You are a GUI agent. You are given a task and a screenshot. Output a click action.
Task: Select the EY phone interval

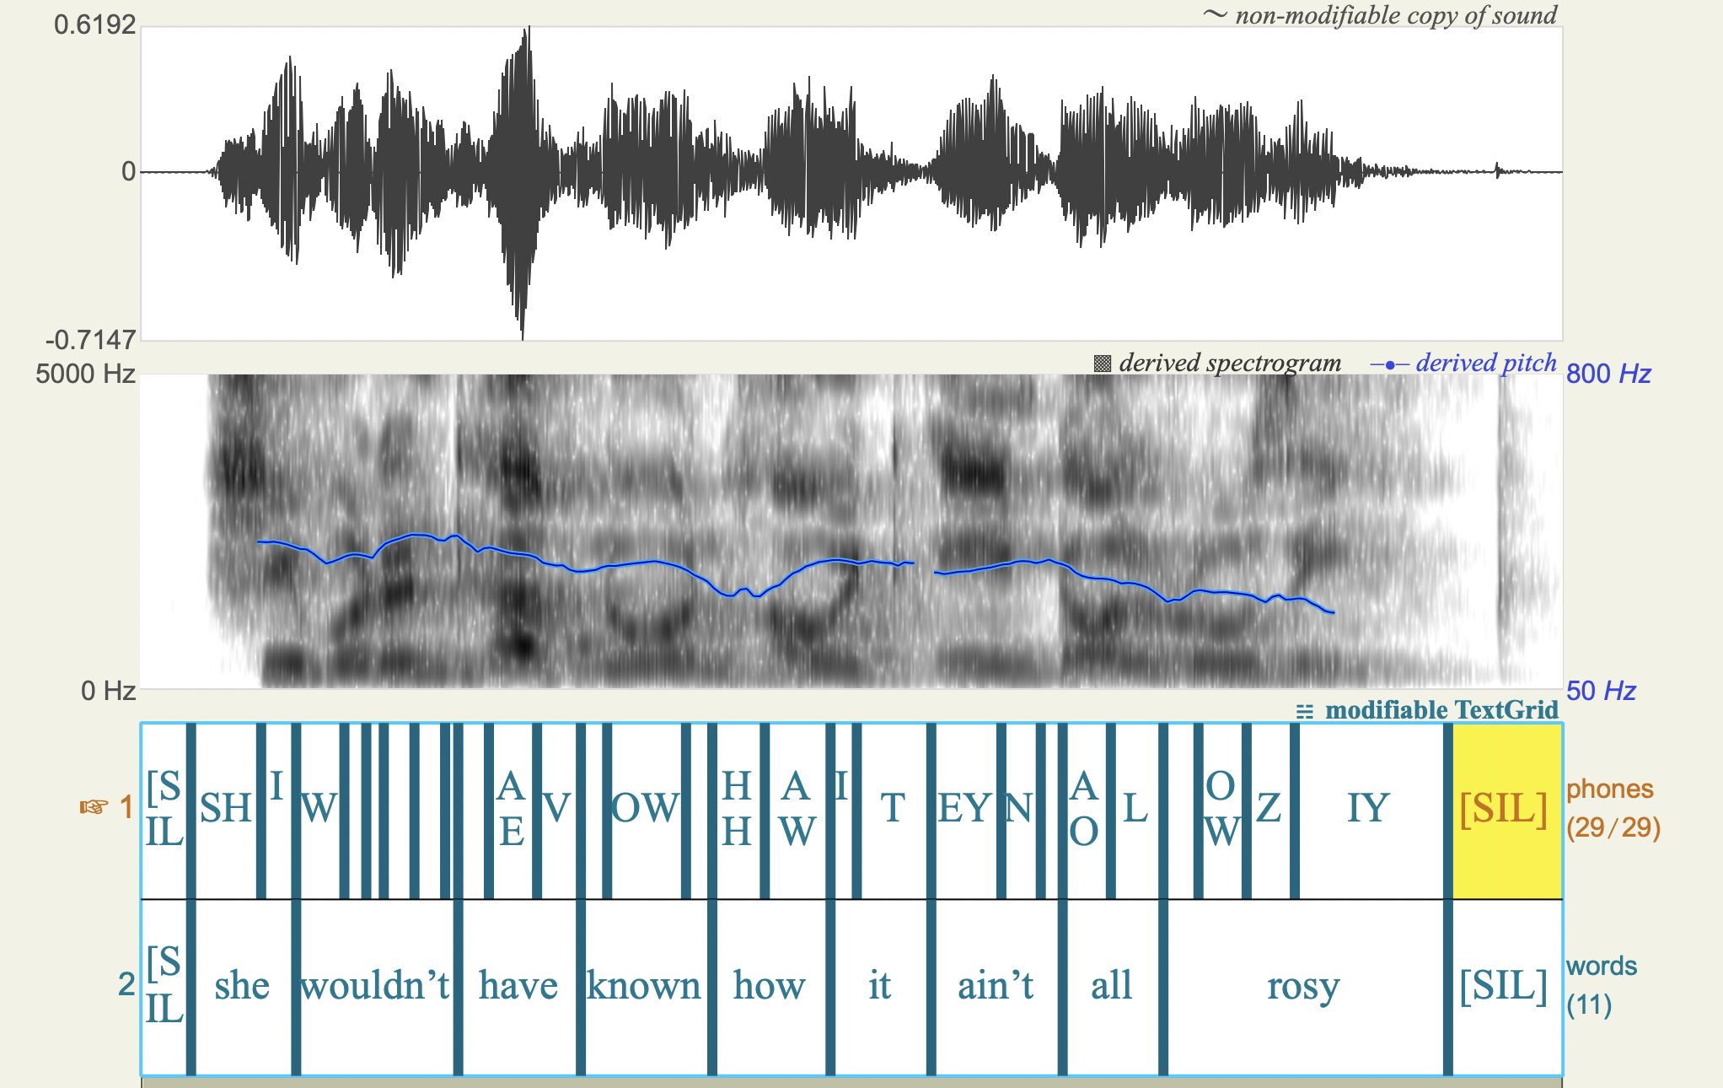coord(966,811)
